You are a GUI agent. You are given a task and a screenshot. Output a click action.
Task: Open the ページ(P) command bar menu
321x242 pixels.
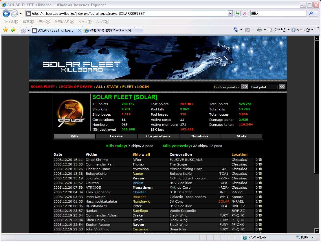279,30
